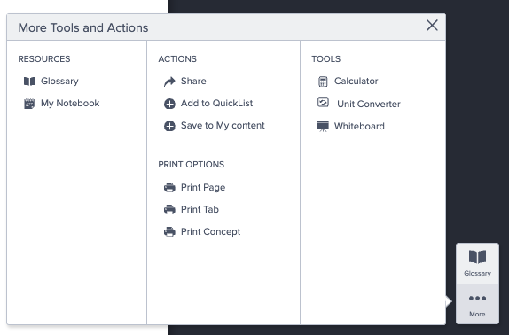Click the printer icon beside Print Page
This screenshot has width=509, height=335.
[169, 188]
